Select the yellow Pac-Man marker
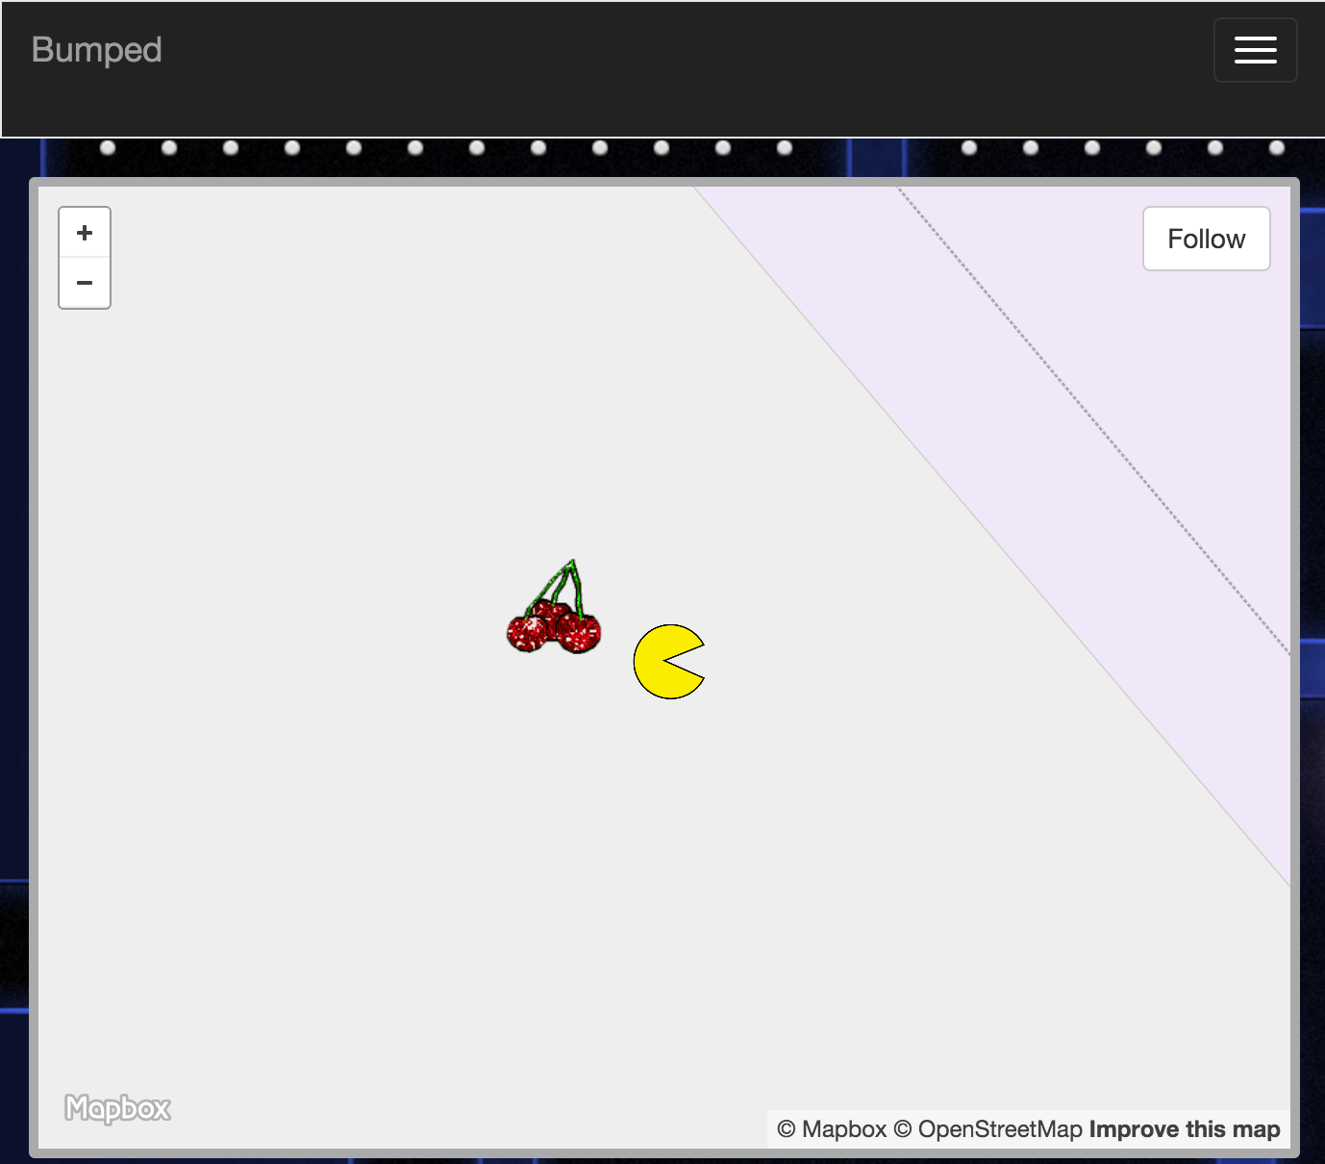Image resolution: width=1325 pixels, height=1164 pixels. point(669,662)
